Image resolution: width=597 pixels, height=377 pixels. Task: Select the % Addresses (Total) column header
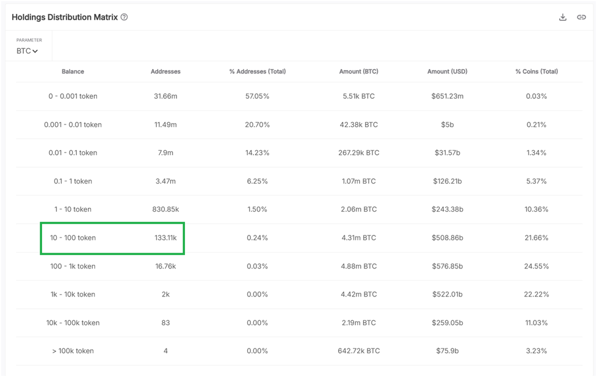[256, 71]
